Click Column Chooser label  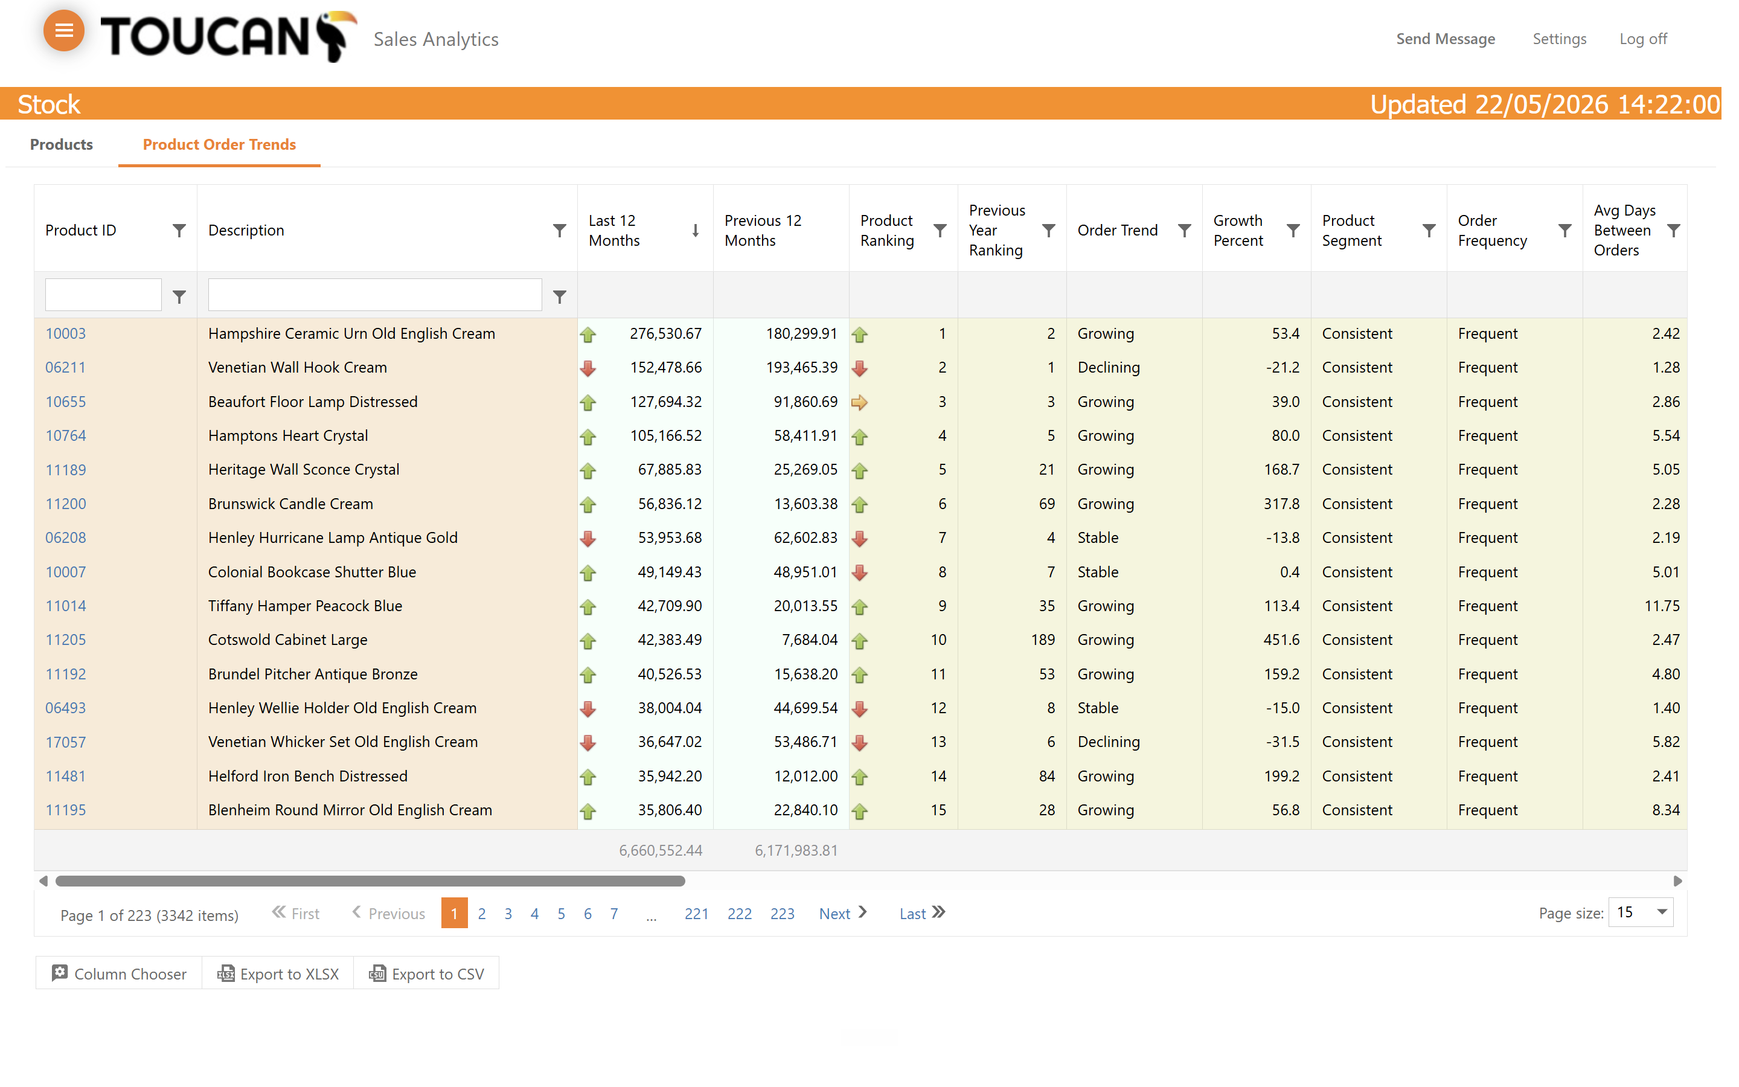point(130,974)
